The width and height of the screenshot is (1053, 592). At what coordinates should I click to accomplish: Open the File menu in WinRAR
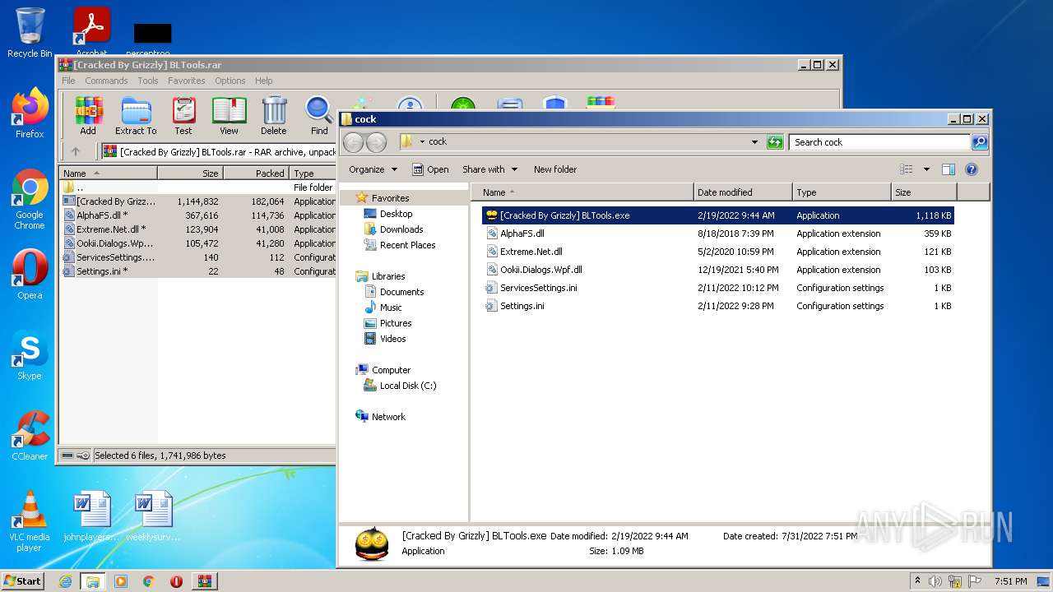pos(68,81)
